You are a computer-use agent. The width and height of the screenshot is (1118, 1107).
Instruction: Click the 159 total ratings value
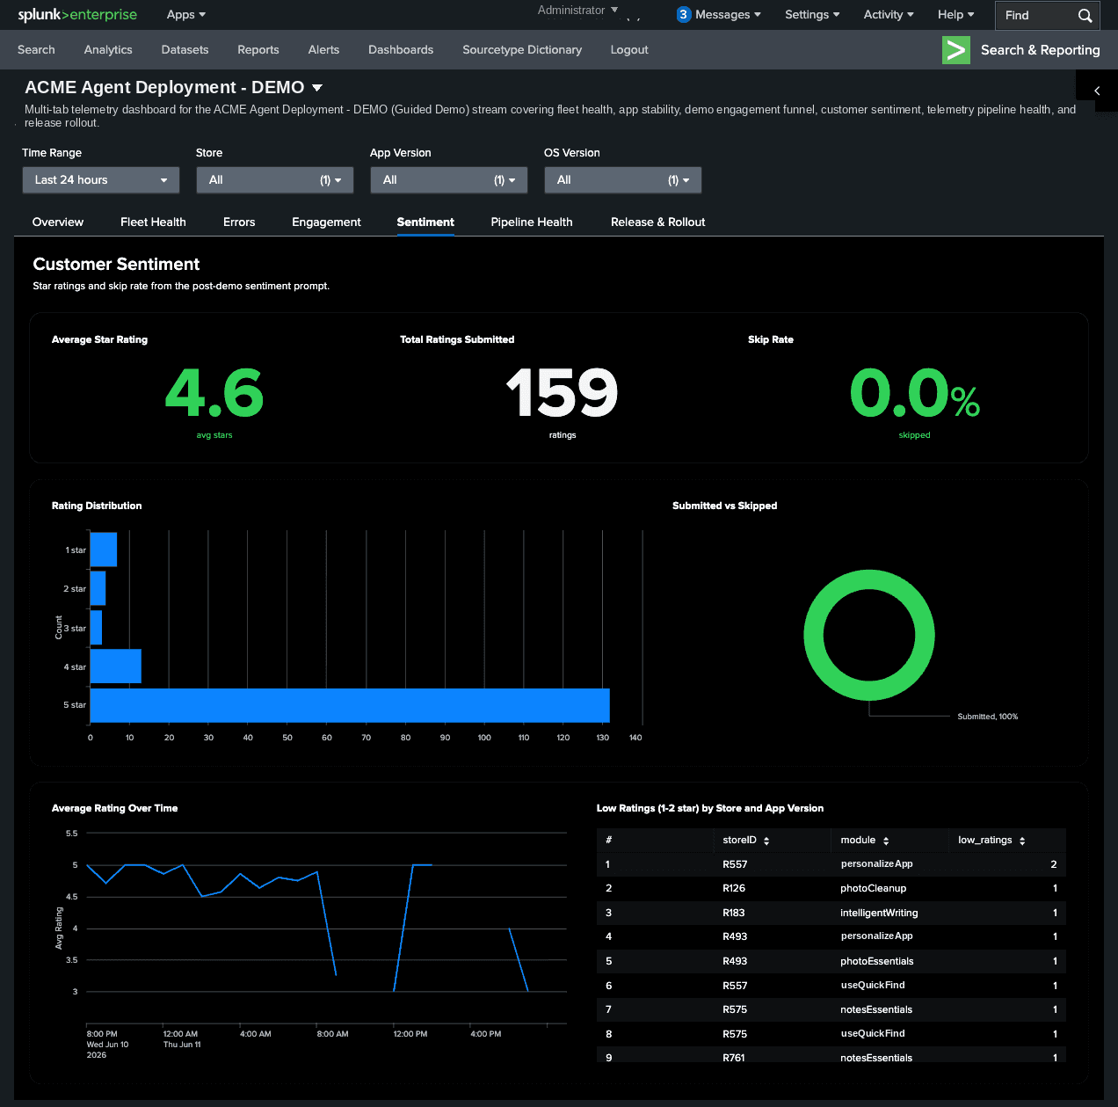[x=563, y=392]
